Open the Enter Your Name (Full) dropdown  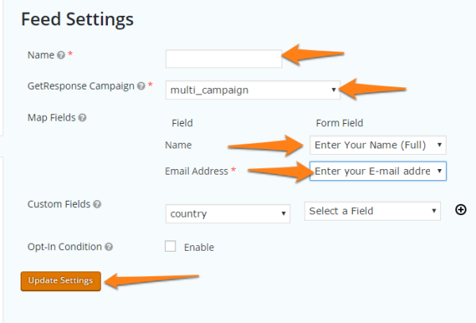pos(378,145)
